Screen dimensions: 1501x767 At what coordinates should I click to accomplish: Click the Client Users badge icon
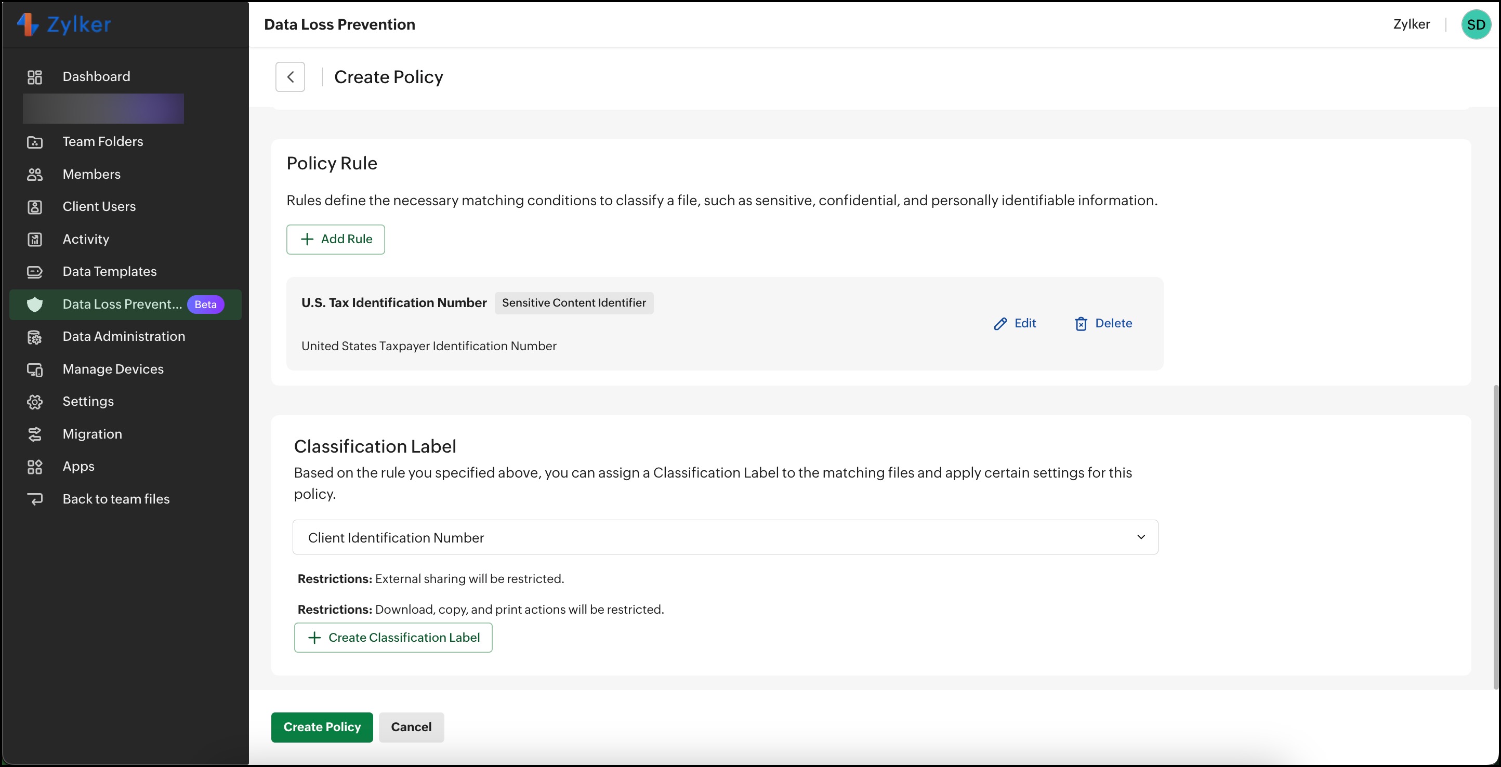(x=35, y=207)
